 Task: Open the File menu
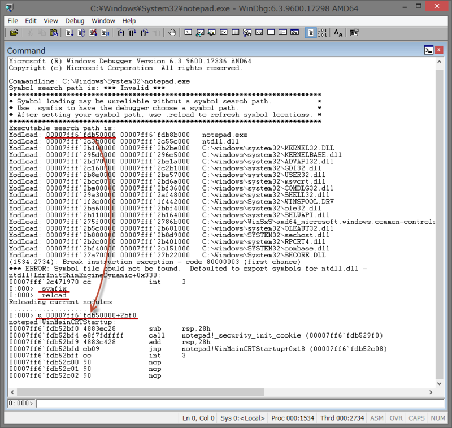pyautogui.click(x=12, y=21)
